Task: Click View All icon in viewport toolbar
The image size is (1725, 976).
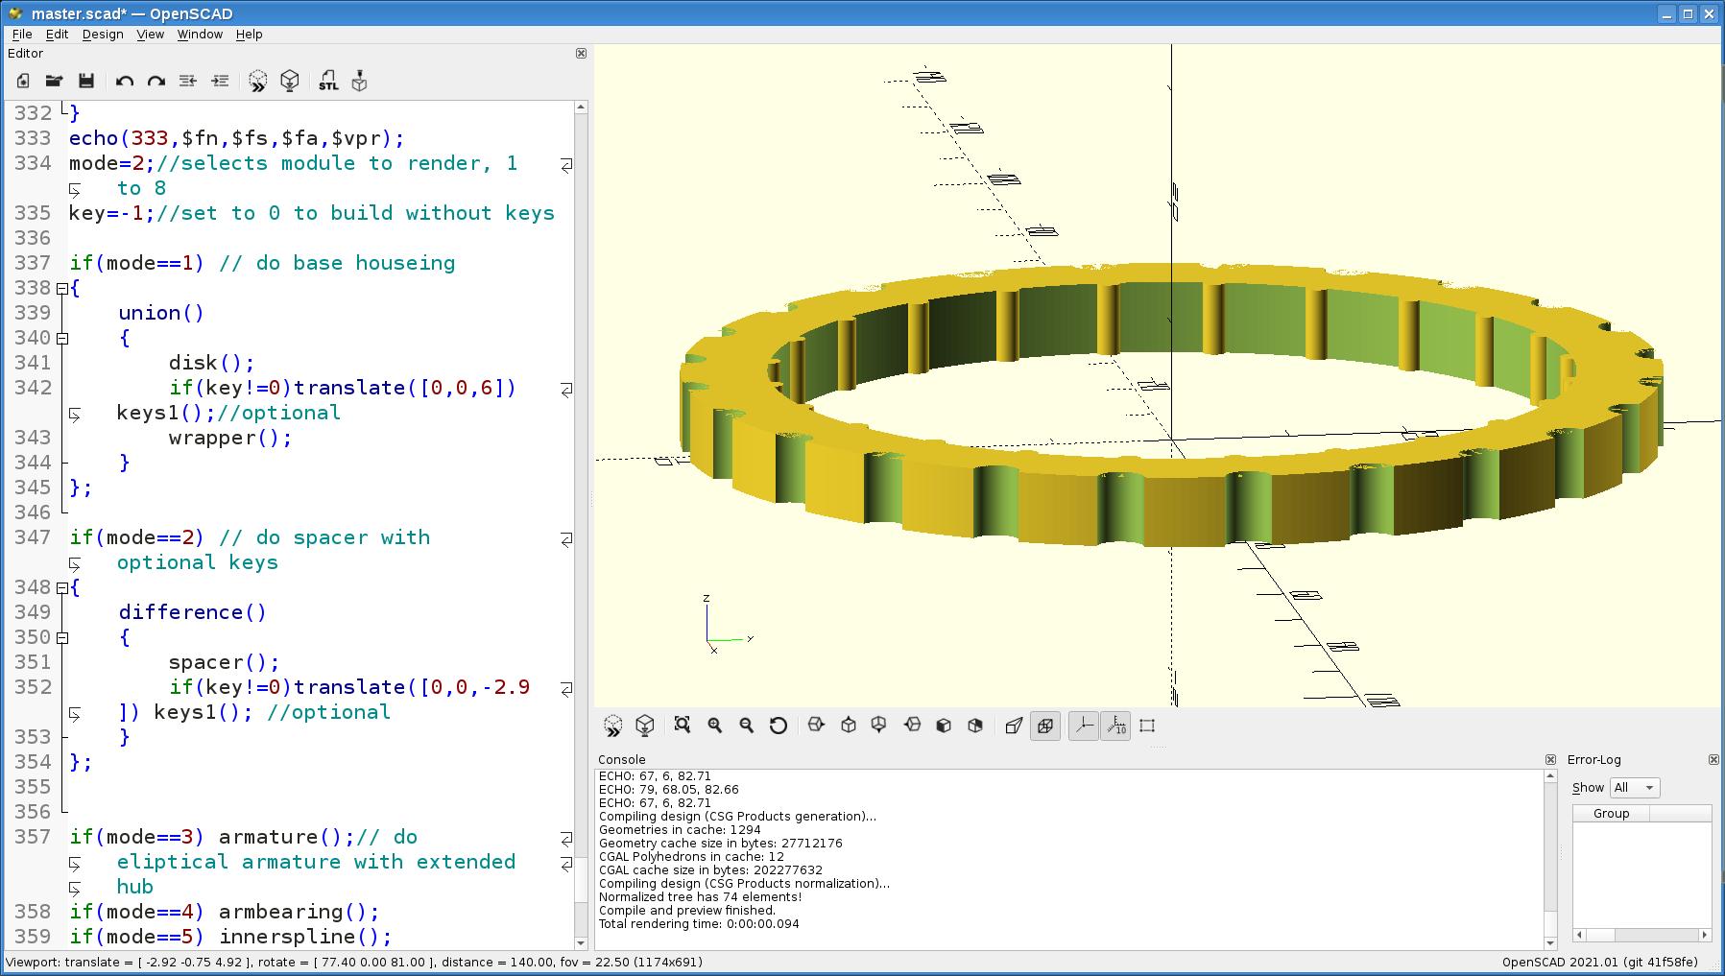Action: (x=683, y=726)
